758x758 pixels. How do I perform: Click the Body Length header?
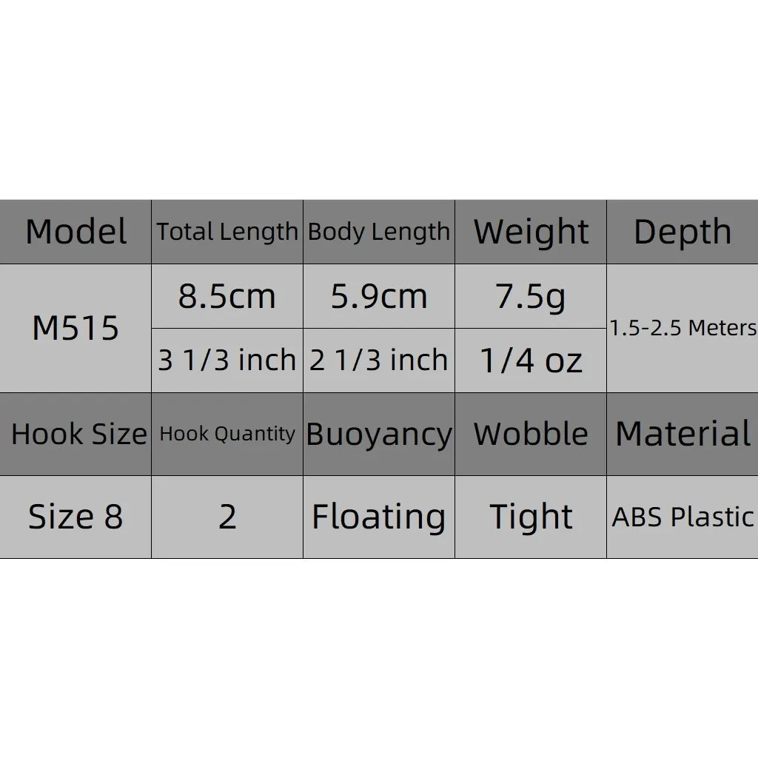(379, 232)
